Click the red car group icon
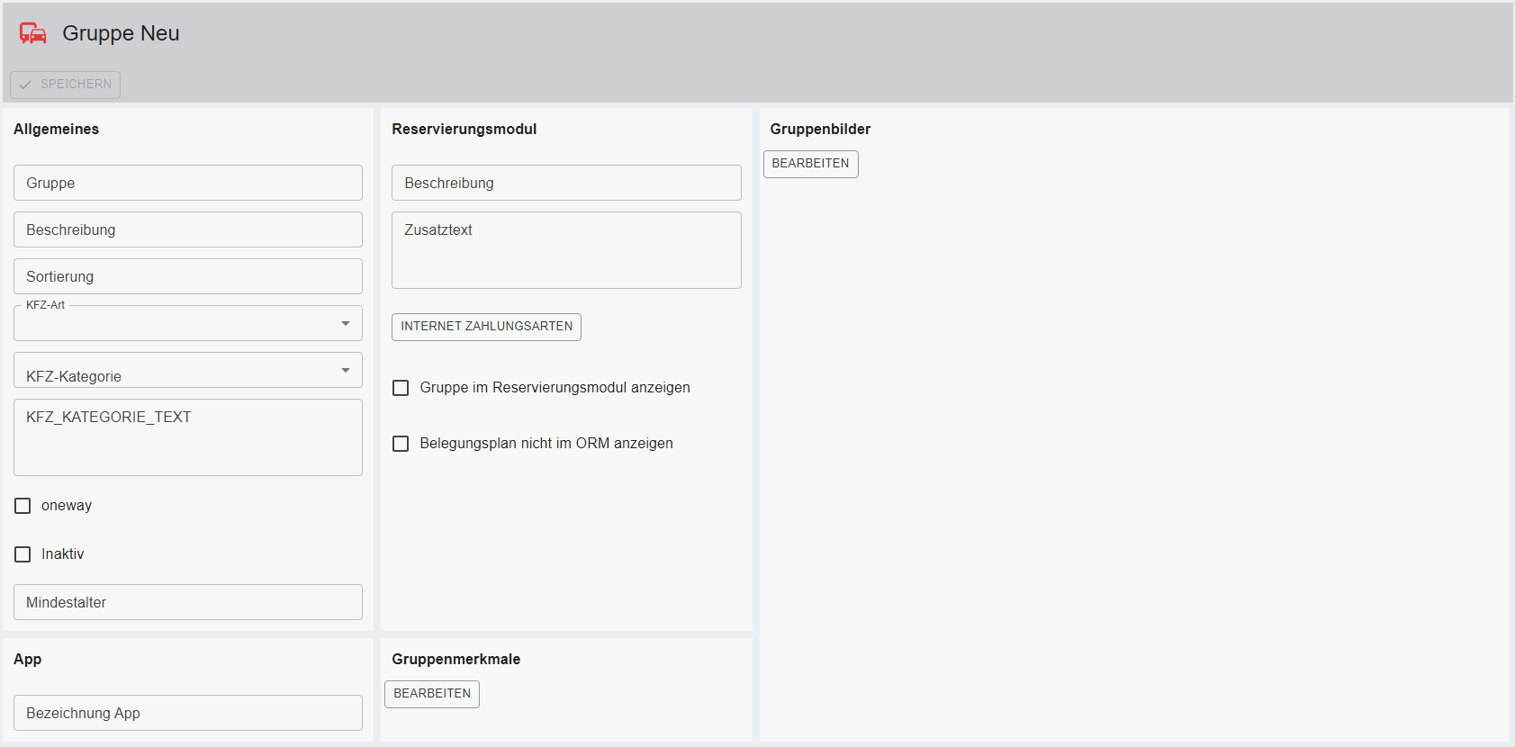The width and height of the screenshot is (1515, 747). click(33, 33)
